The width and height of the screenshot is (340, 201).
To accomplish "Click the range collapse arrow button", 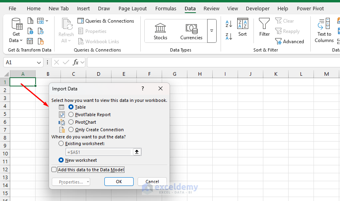I will click(137, 152).
